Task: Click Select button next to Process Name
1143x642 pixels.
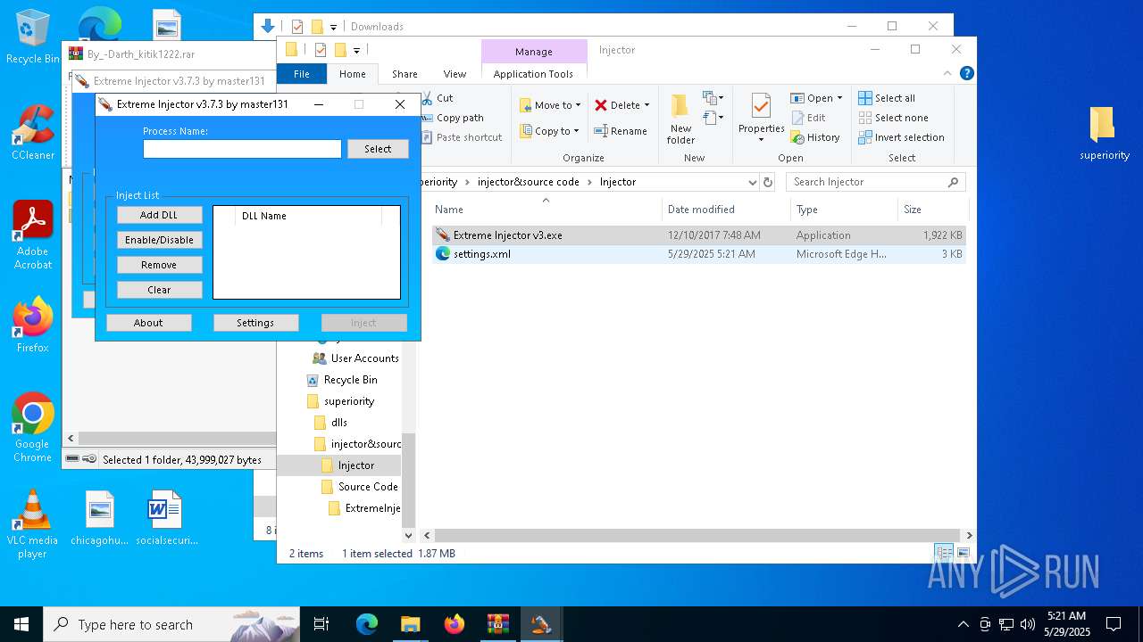Action: click(x=378, y=149)
